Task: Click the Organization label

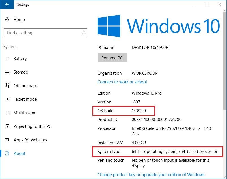Action: (x=109, y=73)
